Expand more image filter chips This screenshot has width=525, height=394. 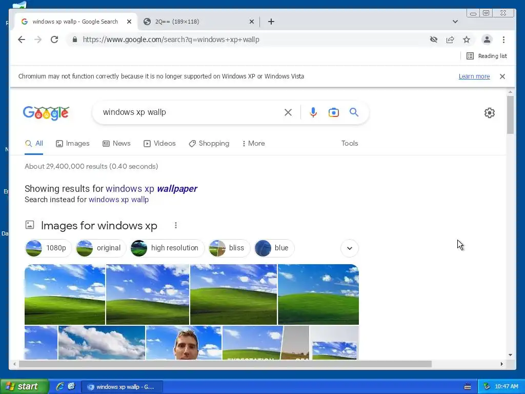point(350,248)
